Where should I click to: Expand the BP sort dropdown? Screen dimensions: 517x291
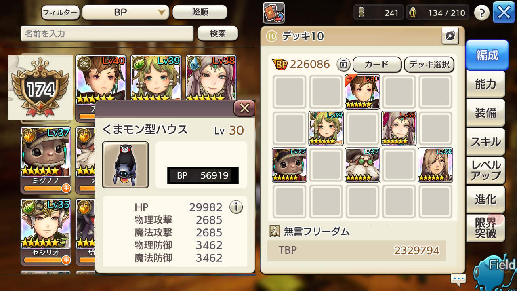pos(126,13)
